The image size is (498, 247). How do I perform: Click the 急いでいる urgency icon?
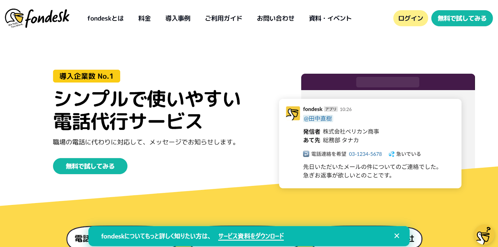[x=391, y=154]
